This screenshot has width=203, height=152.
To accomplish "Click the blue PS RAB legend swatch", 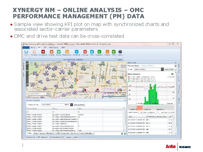I will [129, 79].
